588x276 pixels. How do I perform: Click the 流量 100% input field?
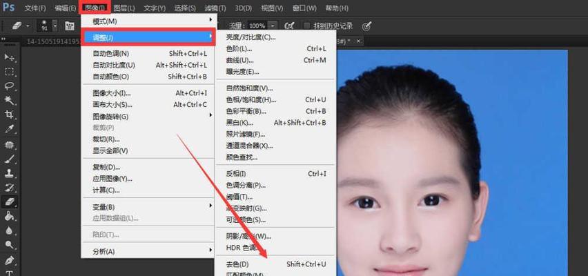(x=257, y=26)
